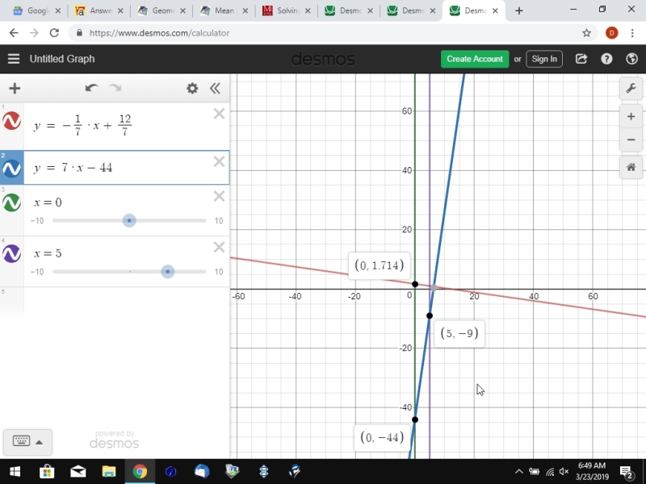Switch to the Google tab

tap(36, 10)
